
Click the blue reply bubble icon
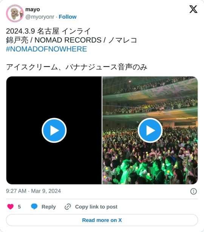tap(34, 207)
